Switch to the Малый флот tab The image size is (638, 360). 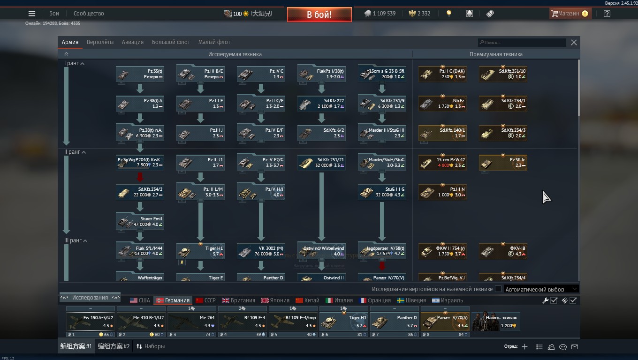214,42
